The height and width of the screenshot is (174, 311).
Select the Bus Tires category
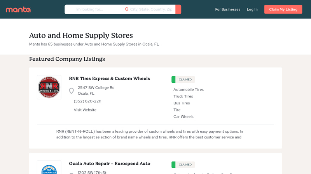point(182,103)
